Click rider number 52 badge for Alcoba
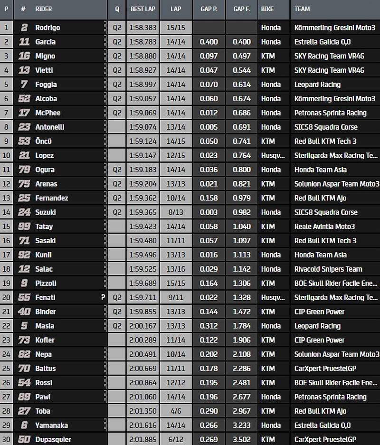Screen dimensions: 380x445 23,99
